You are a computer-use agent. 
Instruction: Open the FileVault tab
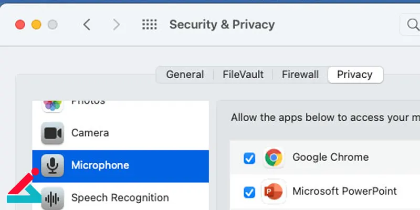(x=243, y=75)
